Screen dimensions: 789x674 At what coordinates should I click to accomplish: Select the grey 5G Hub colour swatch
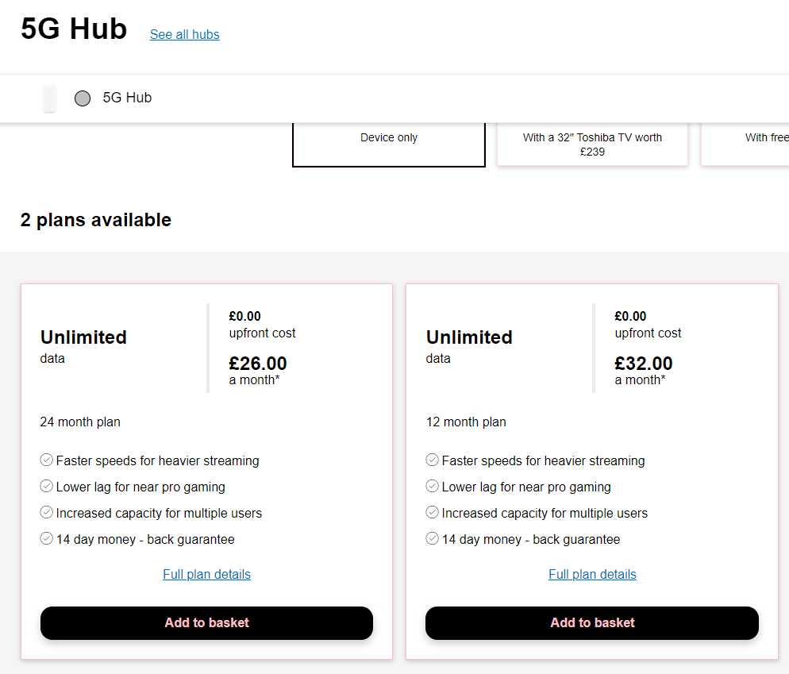click(83, 98)
